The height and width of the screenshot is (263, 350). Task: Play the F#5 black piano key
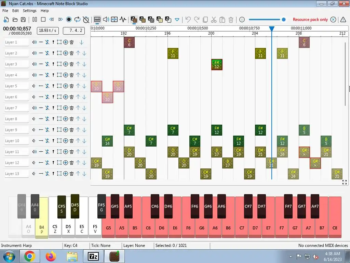point(102,206)
